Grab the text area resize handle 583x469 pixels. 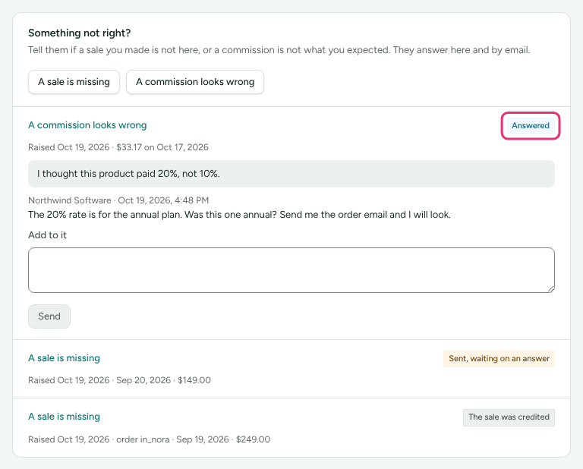coord(550,288)
